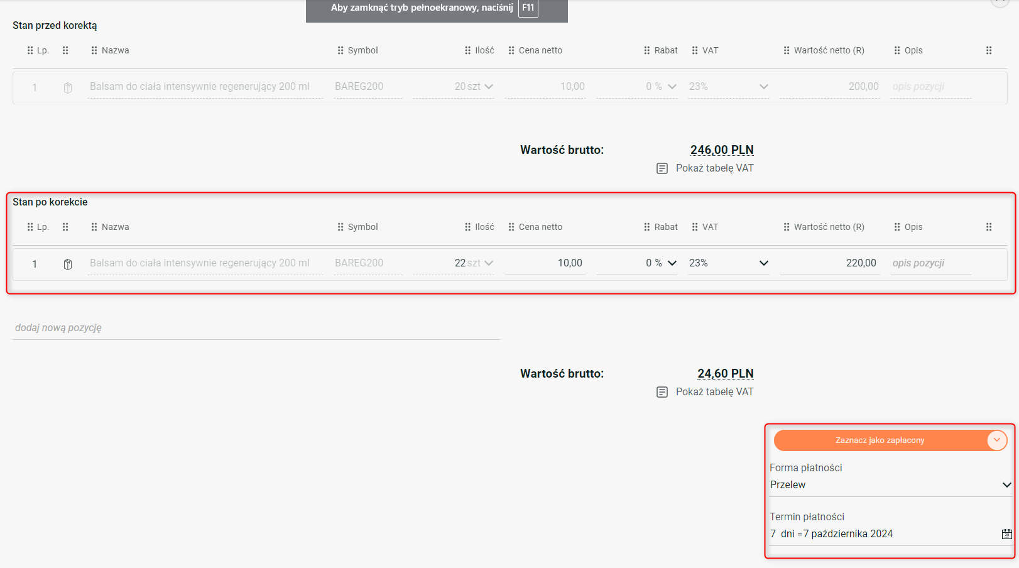Open the 'Forma płatności' dropdown showing 'Przelew'
The image size is (1019, 568).
(891, 485)
